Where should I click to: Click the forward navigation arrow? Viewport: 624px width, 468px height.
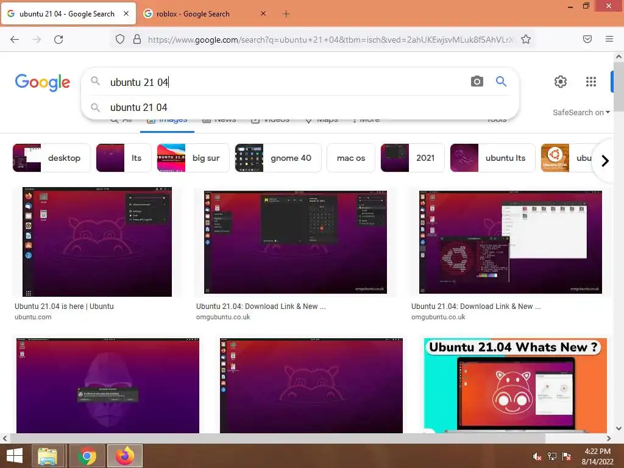pos(37,40)
